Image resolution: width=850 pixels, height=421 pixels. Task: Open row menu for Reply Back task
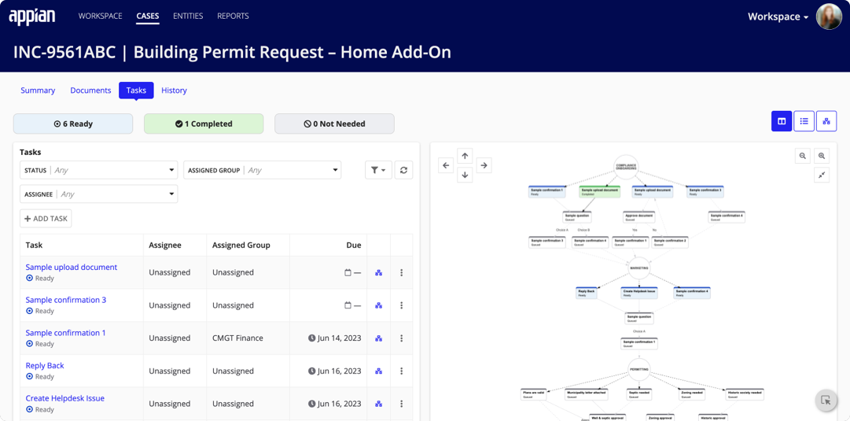(x=401, y=371)
